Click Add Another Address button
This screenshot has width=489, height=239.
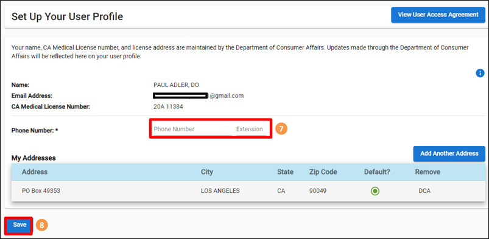tap(449, 154)
